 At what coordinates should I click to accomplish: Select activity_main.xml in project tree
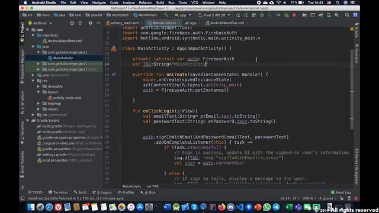[x=65, y=98]
